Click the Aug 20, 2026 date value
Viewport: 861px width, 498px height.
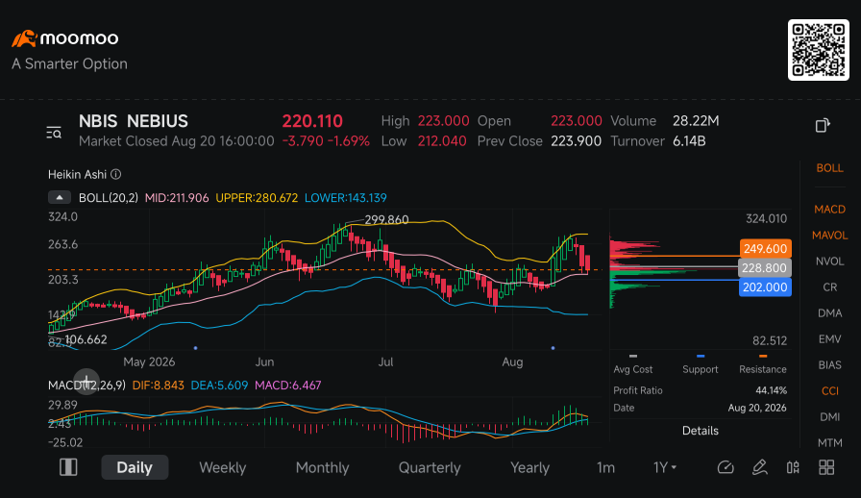pyautogui.click(x=757, y=408)
